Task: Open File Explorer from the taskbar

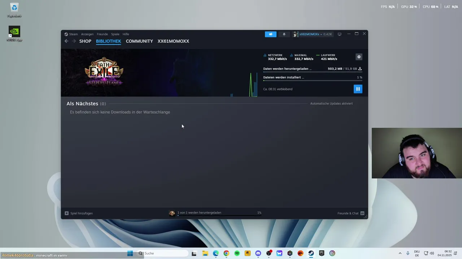Action: (205, 253)
